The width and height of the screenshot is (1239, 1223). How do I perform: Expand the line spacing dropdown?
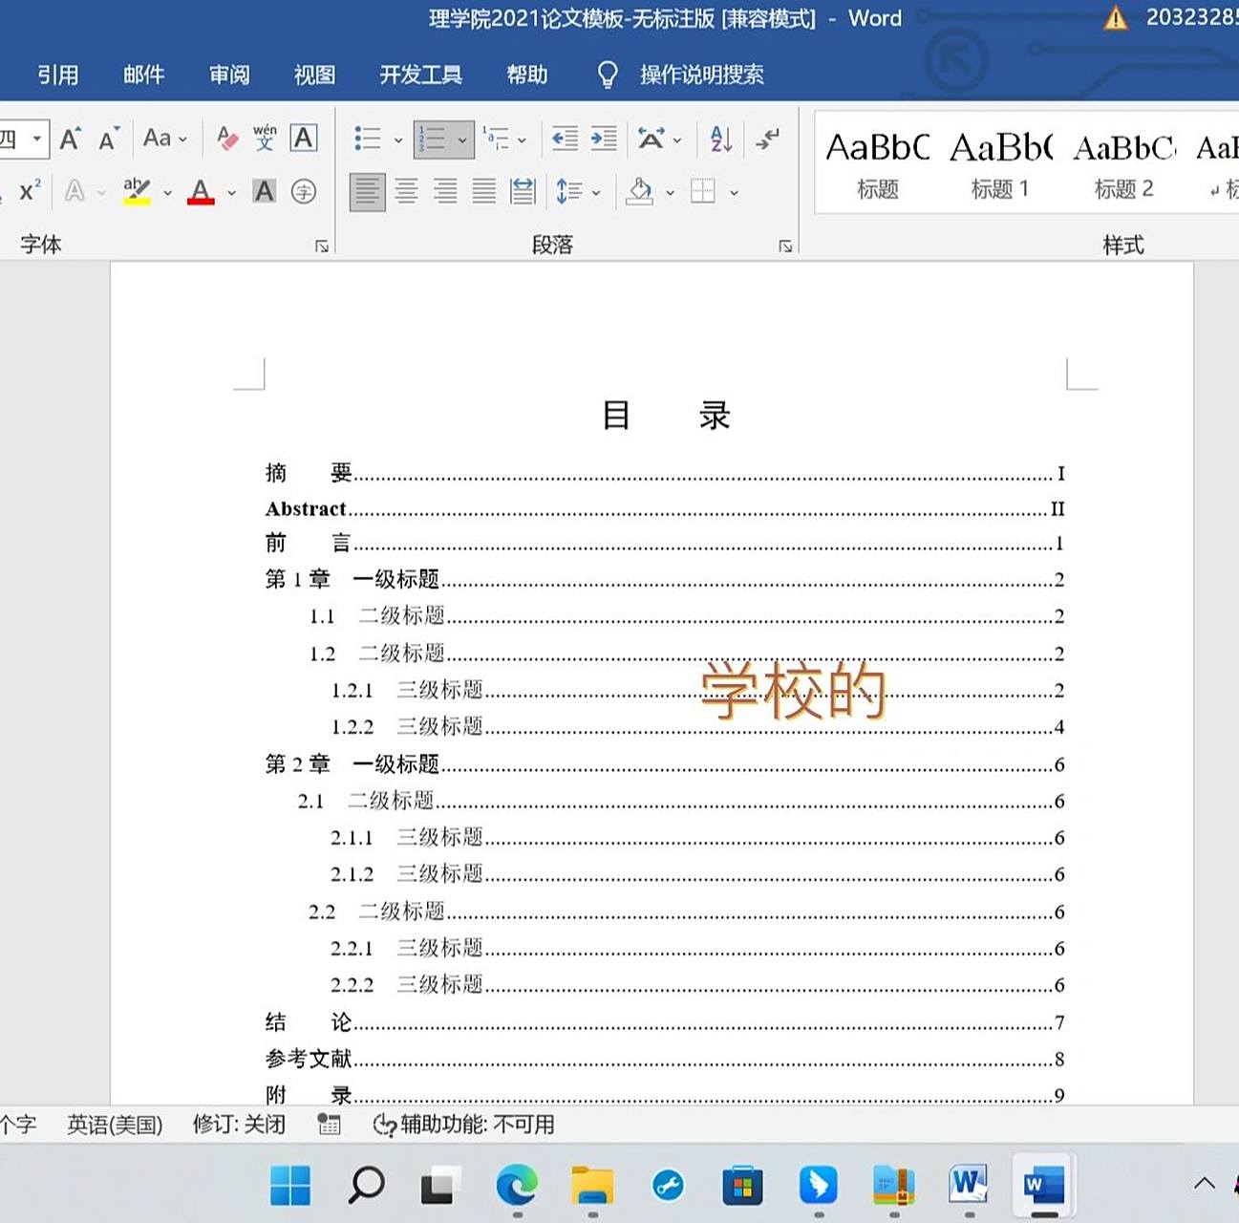(x=594, y=191)
